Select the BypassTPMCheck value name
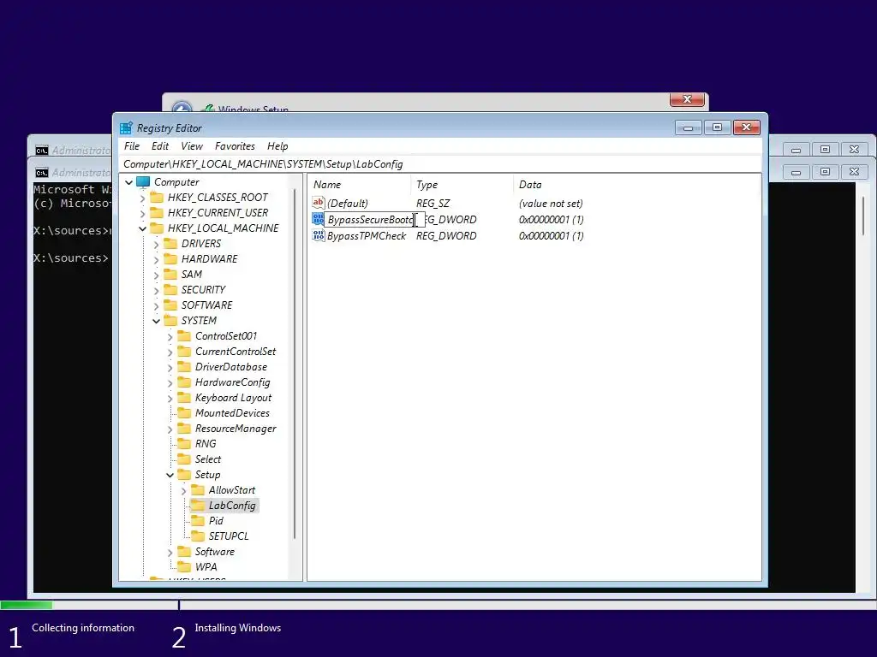 coord(367,236)
